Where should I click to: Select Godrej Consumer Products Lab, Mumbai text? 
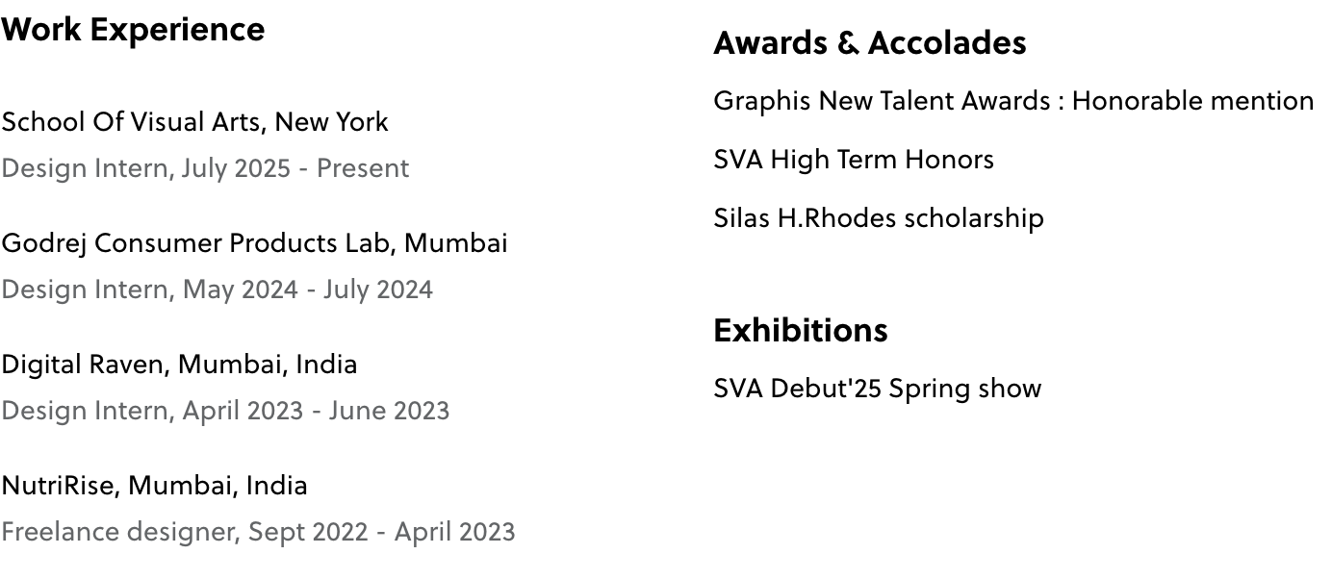(x=254, y=243)
